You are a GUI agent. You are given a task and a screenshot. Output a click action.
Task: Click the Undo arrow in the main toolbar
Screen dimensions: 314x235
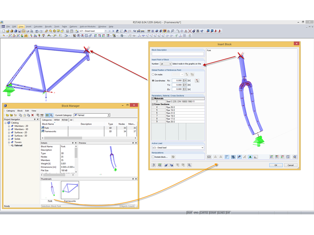coord(37,31)
